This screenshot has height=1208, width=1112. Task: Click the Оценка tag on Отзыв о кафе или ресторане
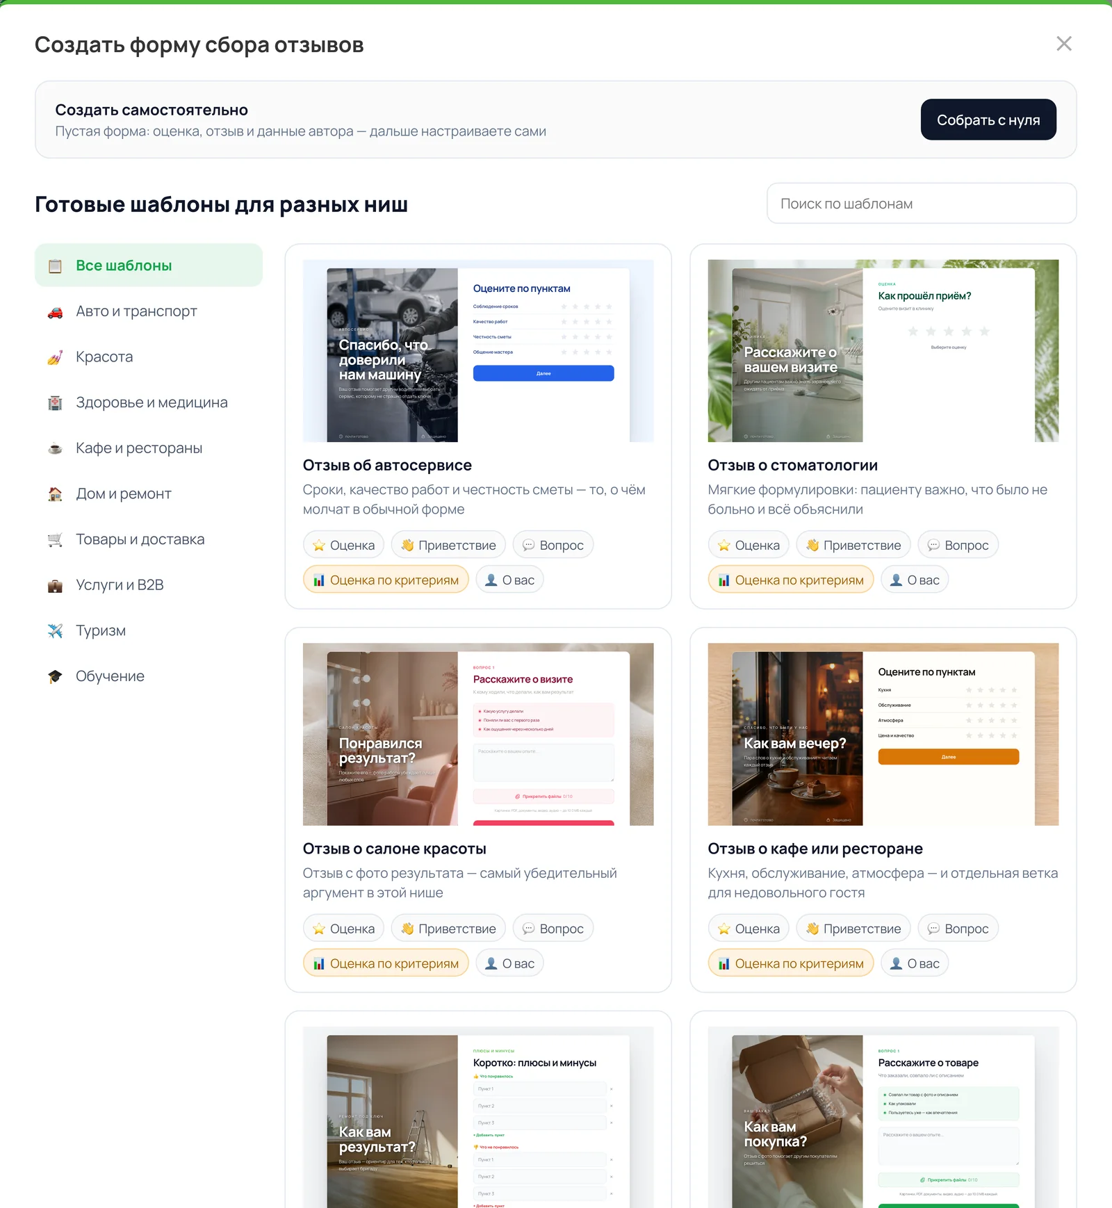tap(749, 929)
